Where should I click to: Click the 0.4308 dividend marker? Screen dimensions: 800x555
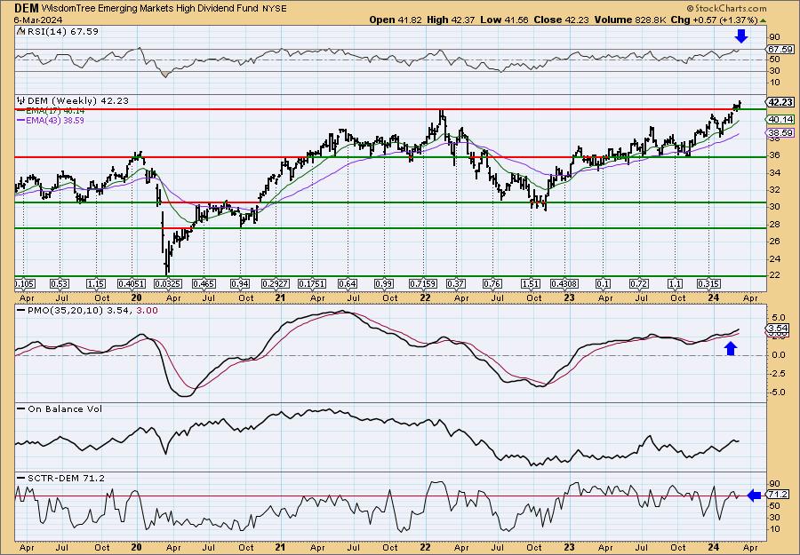[x=564, y=284]
